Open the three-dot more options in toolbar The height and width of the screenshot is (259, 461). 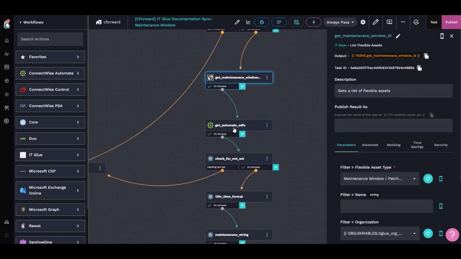coord(403,22)
